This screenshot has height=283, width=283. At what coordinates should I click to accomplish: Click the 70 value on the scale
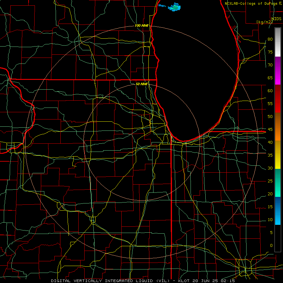(x=270, y=65)
